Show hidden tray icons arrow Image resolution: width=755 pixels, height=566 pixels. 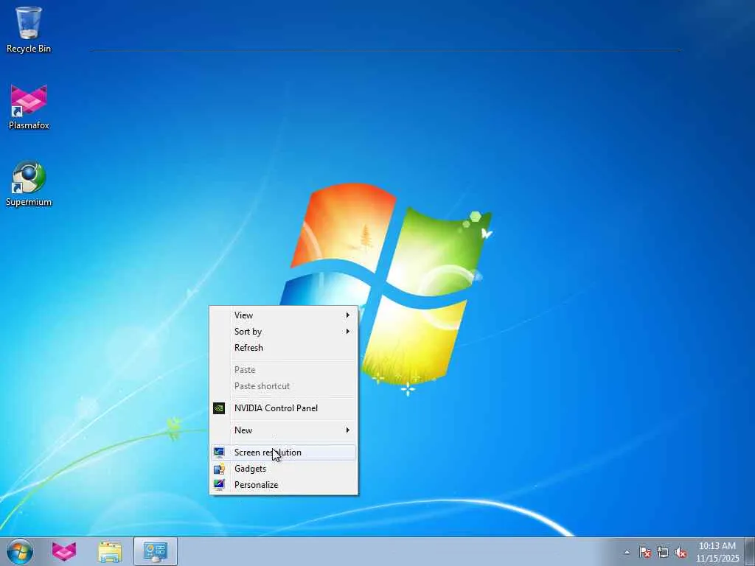click(x=627, y=552)
